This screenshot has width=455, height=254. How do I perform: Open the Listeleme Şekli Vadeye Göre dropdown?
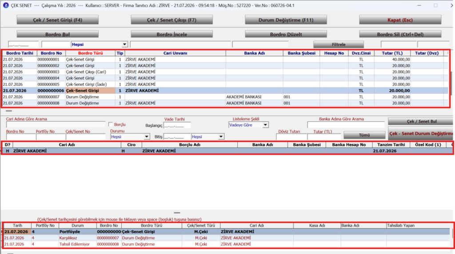(x=265, y=125)
